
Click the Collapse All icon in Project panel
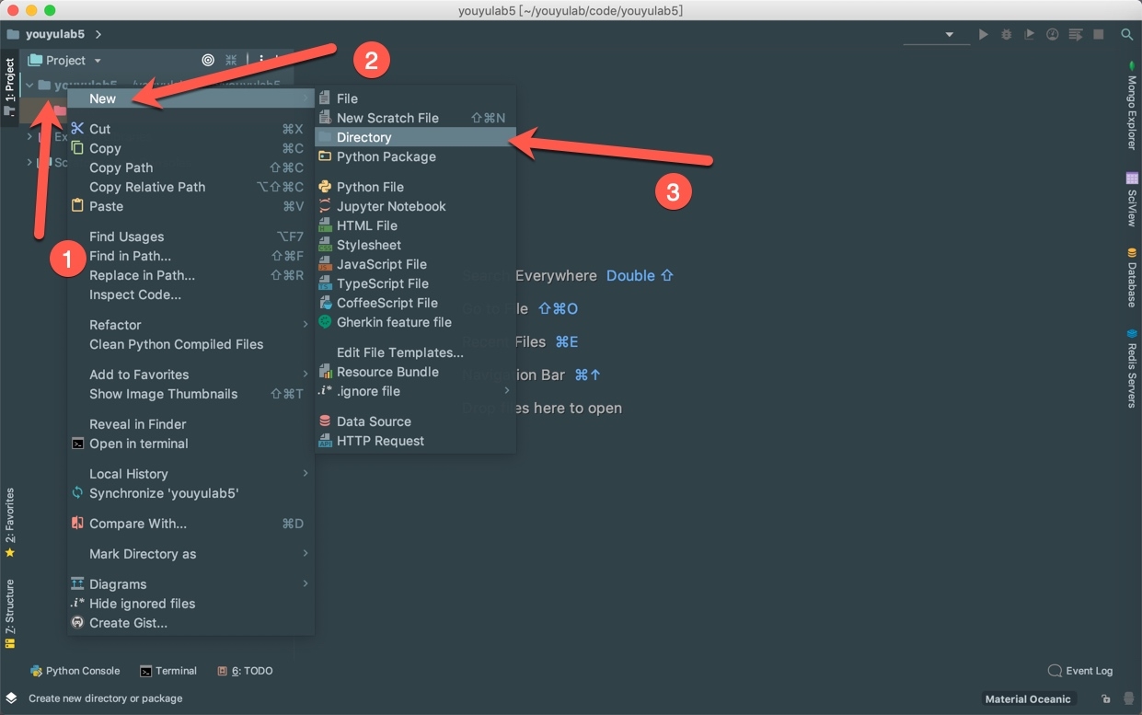pos(231,60)
